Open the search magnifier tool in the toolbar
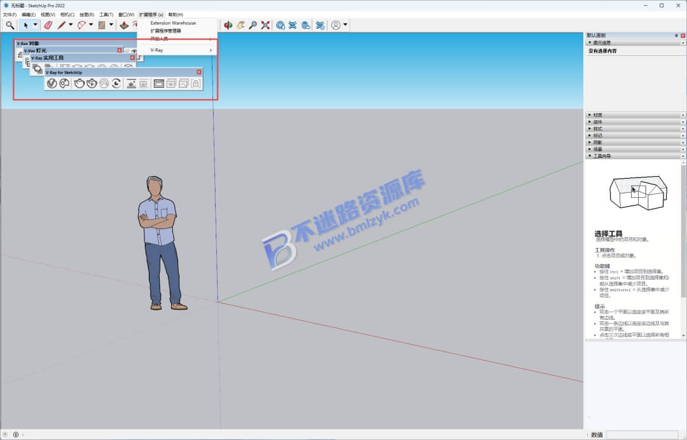 click(x=10, y=25)
